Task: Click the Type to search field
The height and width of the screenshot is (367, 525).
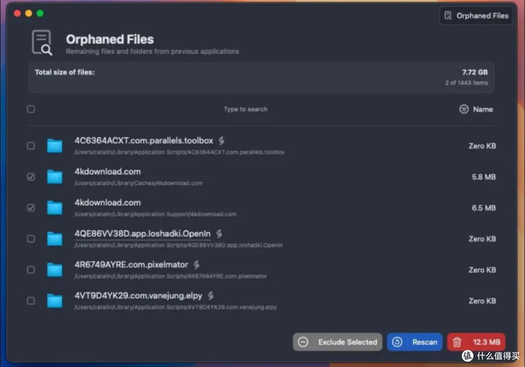Action: pyautogui.click(x=245, y=109)
